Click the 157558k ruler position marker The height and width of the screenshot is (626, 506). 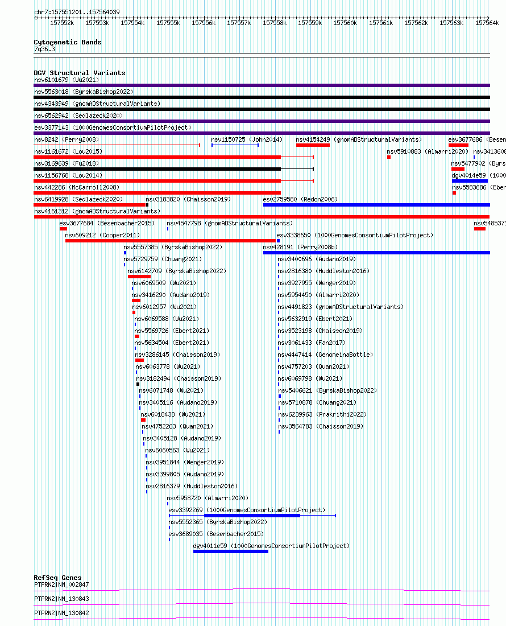pyautogui.click(x=275, y=23)
